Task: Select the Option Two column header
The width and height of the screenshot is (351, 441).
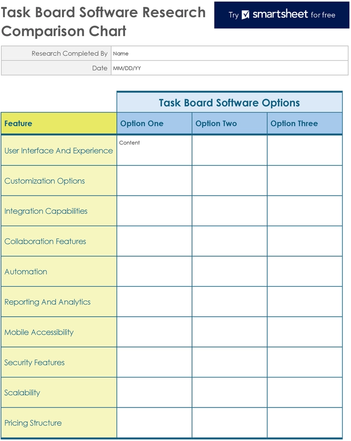Action: coord(229,124)
